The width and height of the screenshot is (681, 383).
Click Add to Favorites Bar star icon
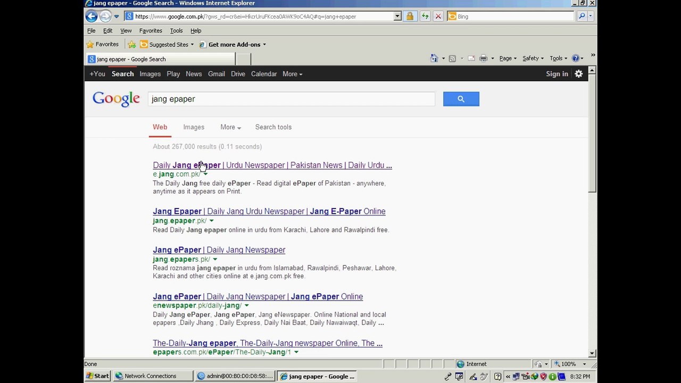(x=132, y=45)
